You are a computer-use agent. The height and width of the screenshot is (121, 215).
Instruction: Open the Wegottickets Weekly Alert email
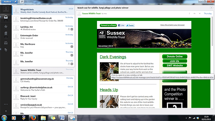tap(43, 10)
